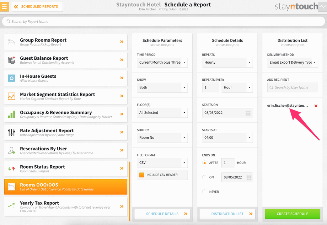327x225 pixels.
Task: Click the Ends After hour count field
Action: [228, 163]
